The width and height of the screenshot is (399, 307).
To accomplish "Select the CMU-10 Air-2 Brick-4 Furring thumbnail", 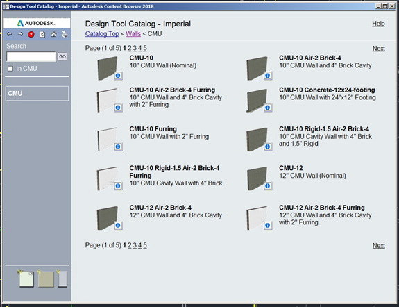I will coord(107,100).
